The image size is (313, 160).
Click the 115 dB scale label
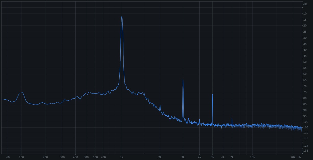[306, 138]
